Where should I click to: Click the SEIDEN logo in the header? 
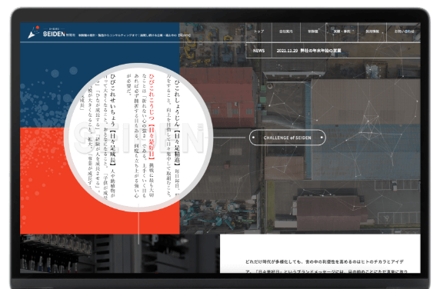(x=47, y=32)
